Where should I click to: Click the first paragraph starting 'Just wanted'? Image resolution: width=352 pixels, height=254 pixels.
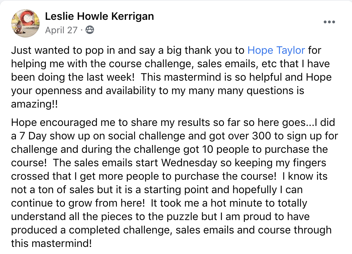(x=171, y=77)
